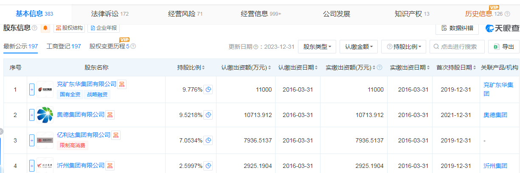The image size is (520, 173).
Task: Select the 工商登记 197 sub-tab
Action: click(x=64, y=47)
